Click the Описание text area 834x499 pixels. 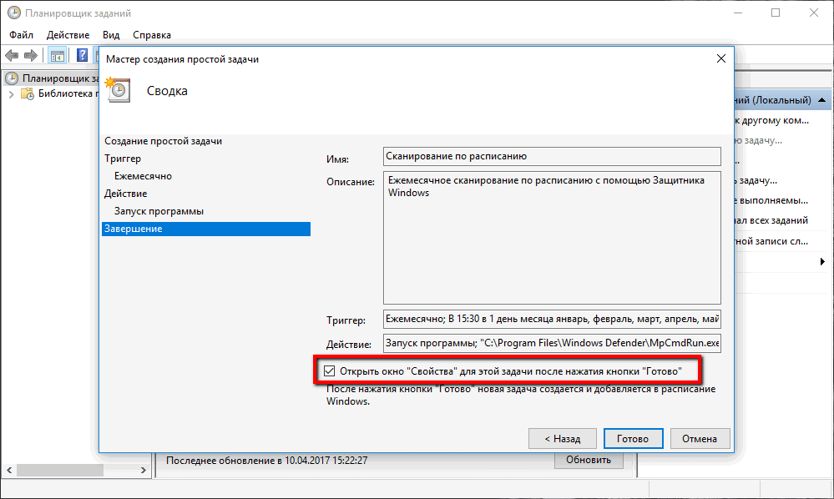tap(552, 238)
